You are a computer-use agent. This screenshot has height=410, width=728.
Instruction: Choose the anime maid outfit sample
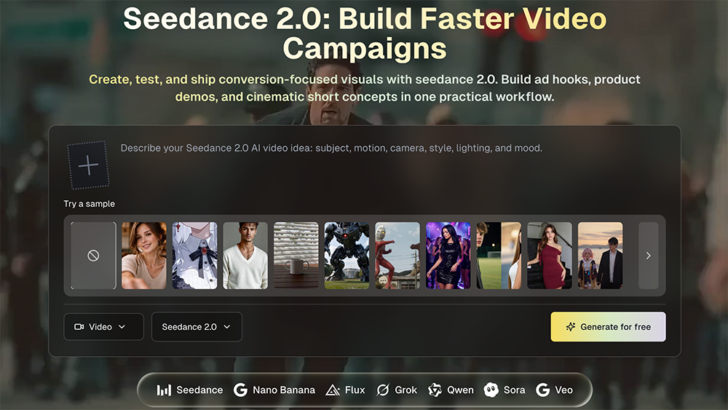(194, 256)
